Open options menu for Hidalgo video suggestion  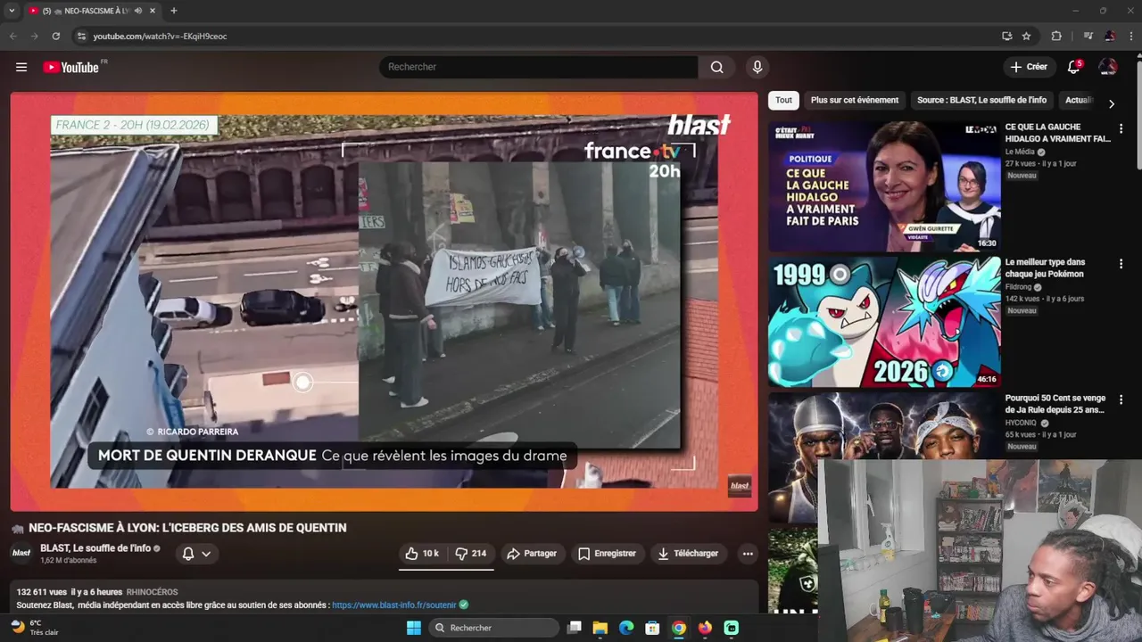tap(1121, 129)
